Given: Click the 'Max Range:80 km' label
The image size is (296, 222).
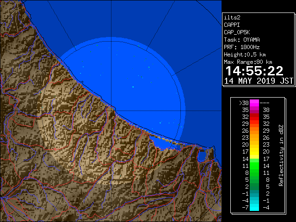Looking at the screenshot, I should coord(248,62).
